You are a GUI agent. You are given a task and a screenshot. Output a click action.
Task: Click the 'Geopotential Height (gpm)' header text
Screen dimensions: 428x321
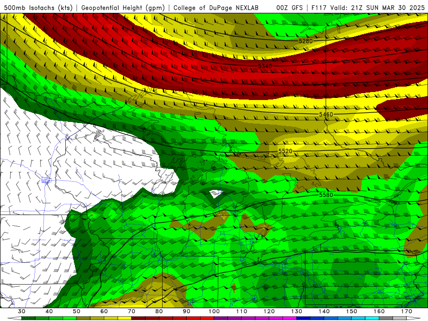click(x=123, y=8)
